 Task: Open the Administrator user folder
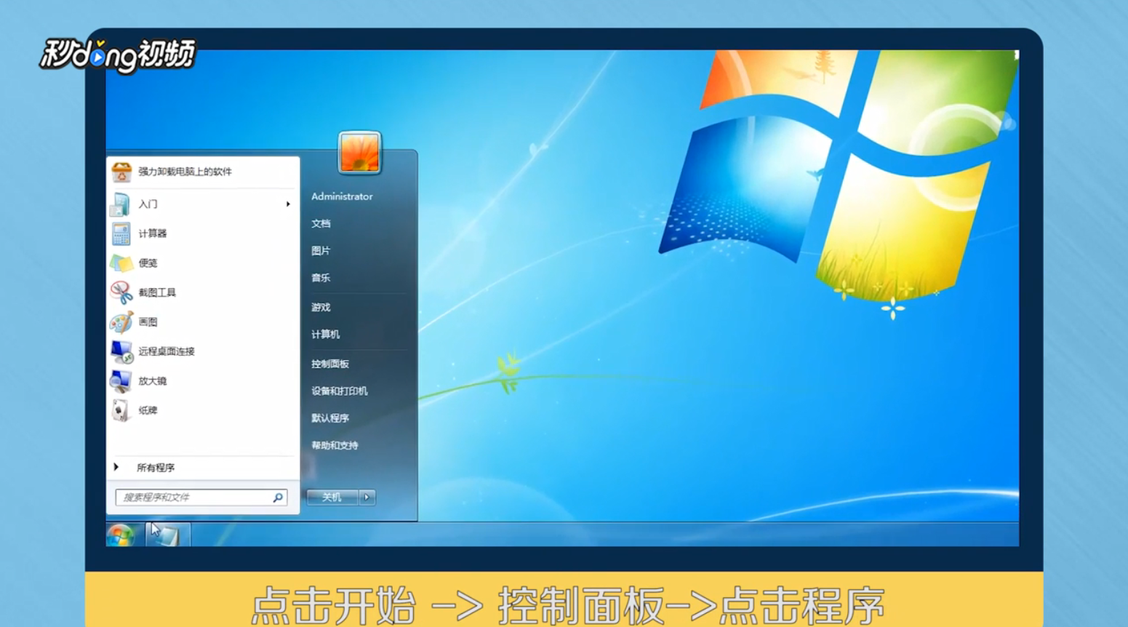point(342,196)
